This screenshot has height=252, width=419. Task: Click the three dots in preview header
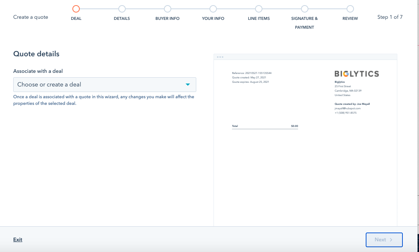click(220, 57)
